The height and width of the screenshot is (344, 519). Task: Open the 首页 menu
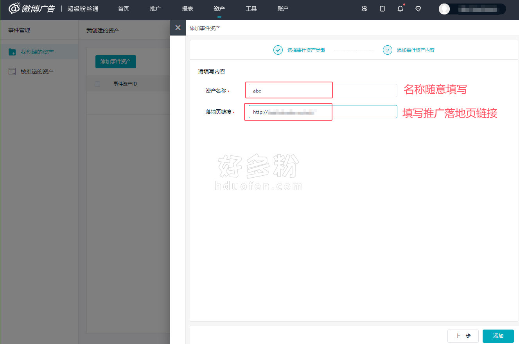click(124, 9)
